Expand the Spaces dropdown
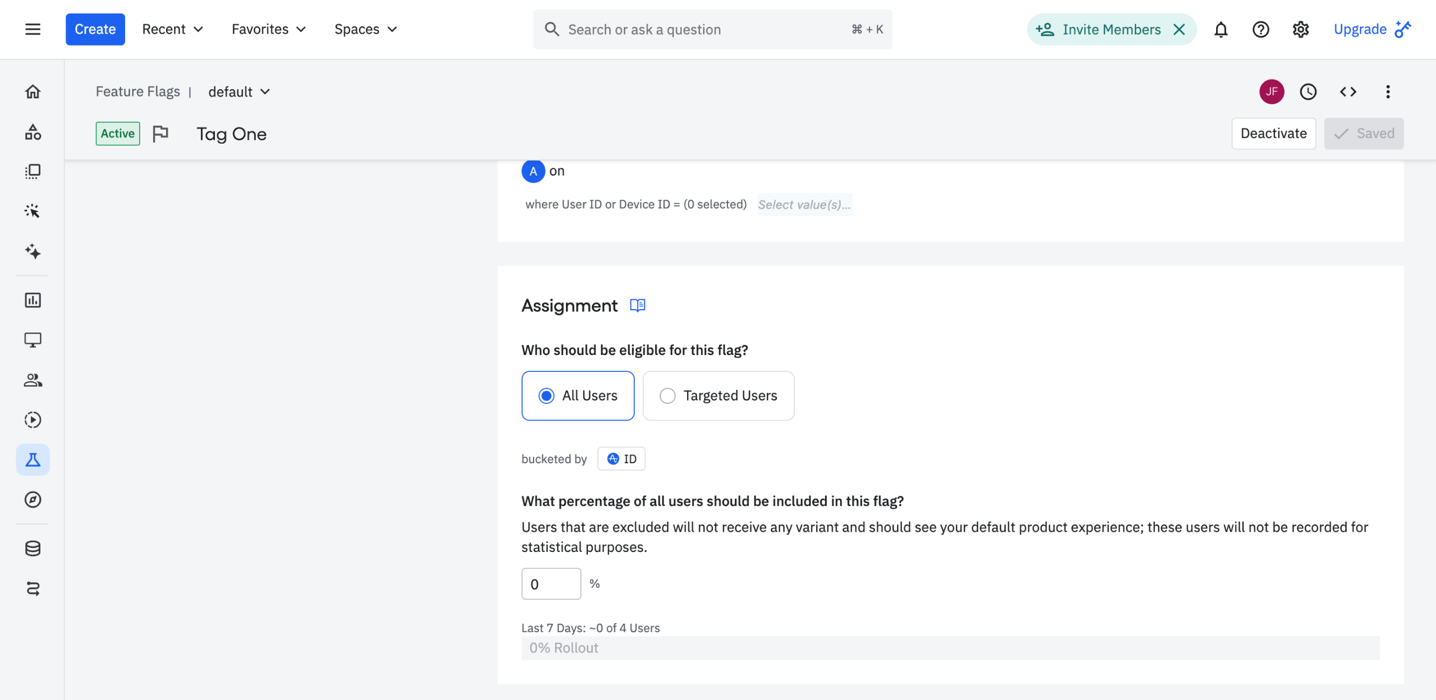This screenshot has height=700, width=1436. (x=365, y=29)
